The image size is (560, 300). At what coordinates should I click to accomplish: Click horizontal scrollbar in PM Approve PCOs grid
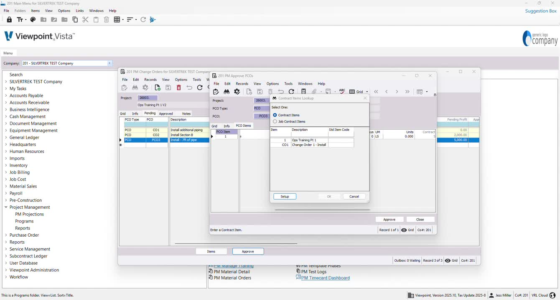[x=322, y=210]
